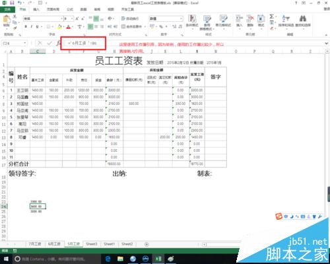Toggle Underline formatting
330x264 pixels.
tap(37, 26)
